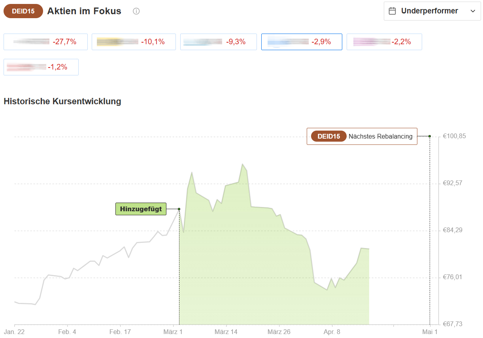Click the calendar icon in Underperformer selector
The height and width of the screenshot is (338, 483).
[392, 11]
